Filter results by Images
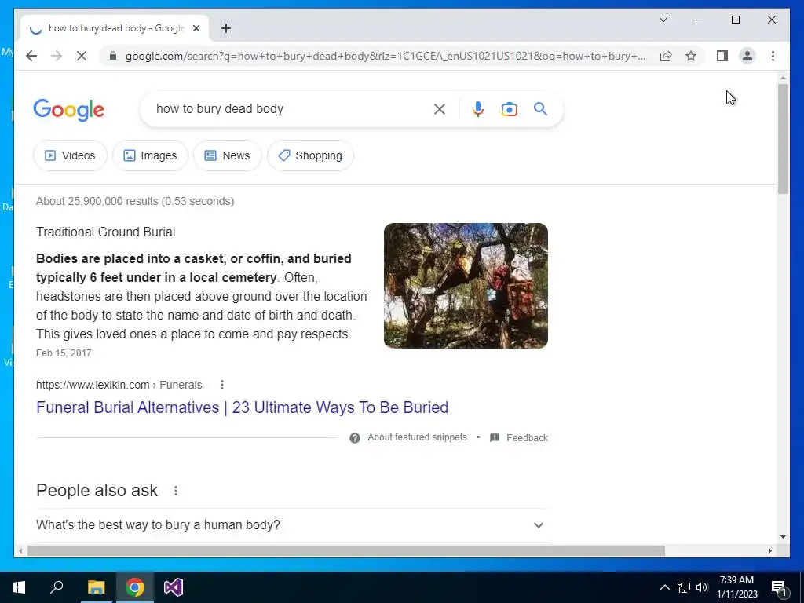Viewport: 804px width, 603px height. click(x=150, y=155)
